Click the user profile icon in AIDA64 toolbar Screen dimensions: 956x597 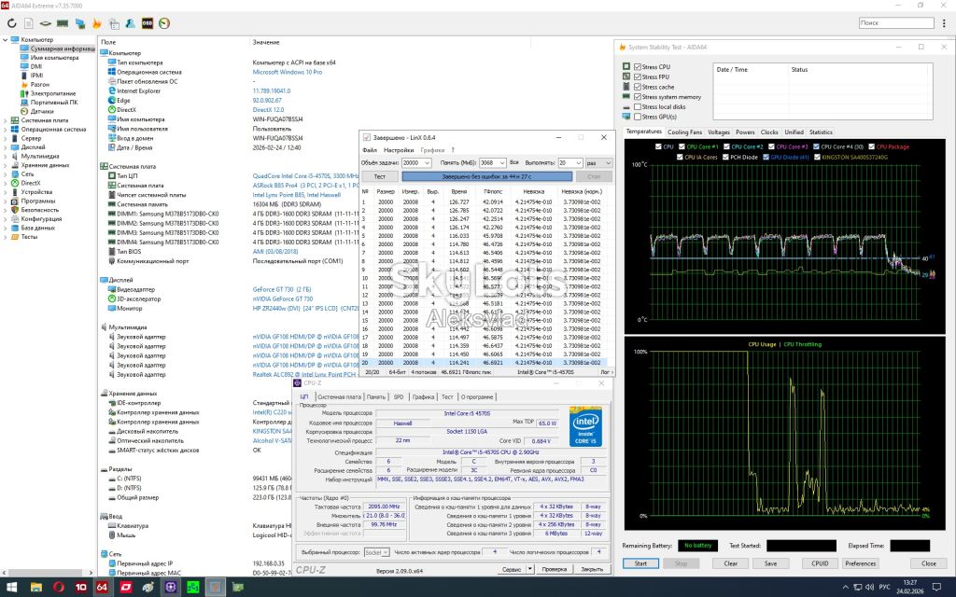pyautogui.click(x=131, y=23)
